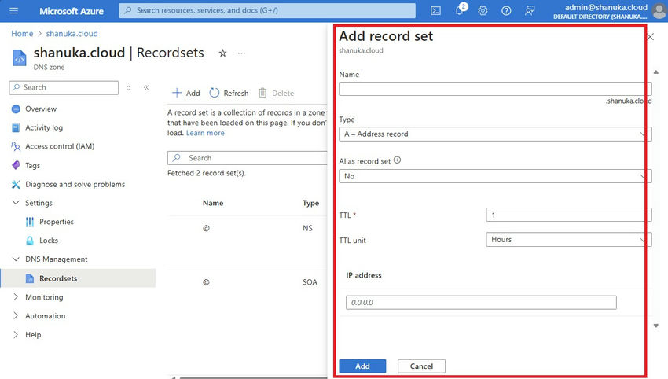Open the feedback icon in top bar
Image resolution: width=668 pixels, height=379 pixels.
pos(530,11)
